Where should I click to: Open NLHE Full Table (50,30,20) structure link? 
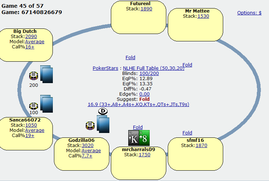coord(154,68)
